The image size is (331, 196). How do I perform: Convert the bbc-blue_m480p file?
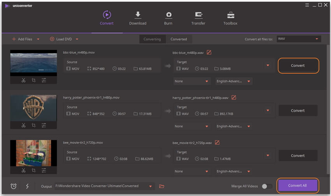click(x=298, y=66)
